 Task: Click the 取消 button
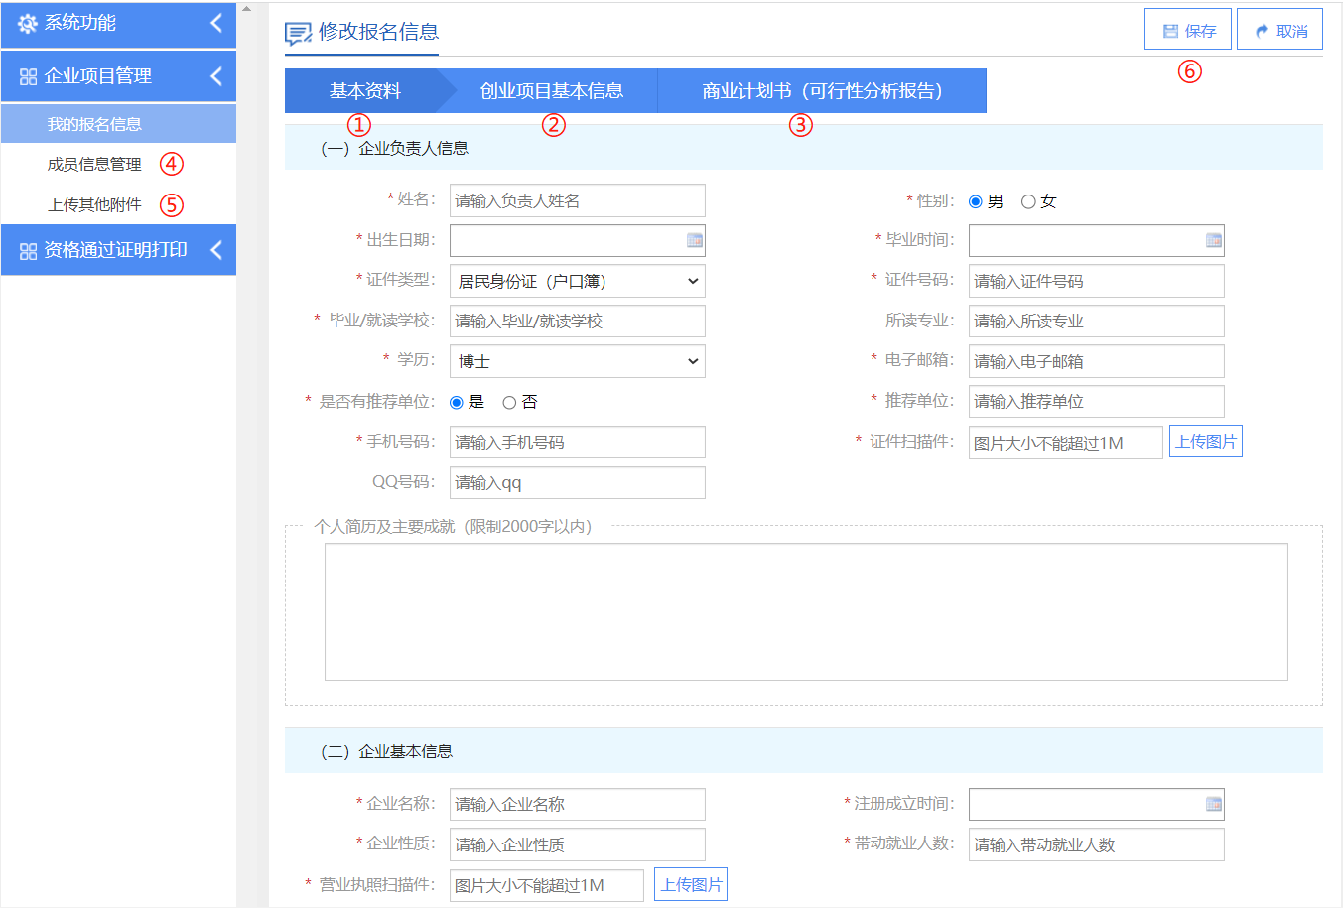(x=1279, y=30)
